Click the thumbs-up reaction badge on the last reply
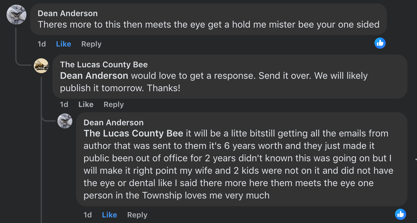Image resolution: width=417 pixels, height=223 pixels. pyautogui.click(x=401, y=214)
